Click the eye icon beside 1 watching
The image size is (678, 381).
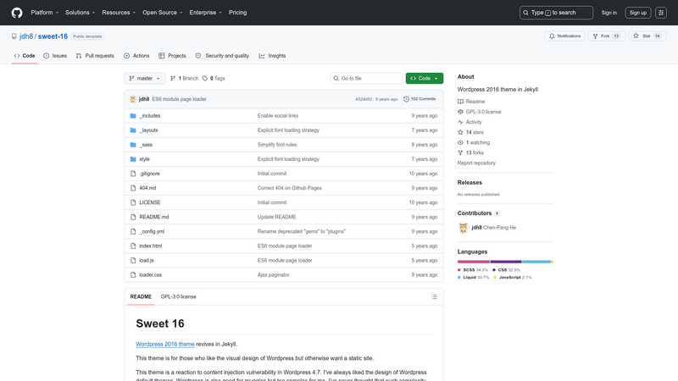coord(460,142)
